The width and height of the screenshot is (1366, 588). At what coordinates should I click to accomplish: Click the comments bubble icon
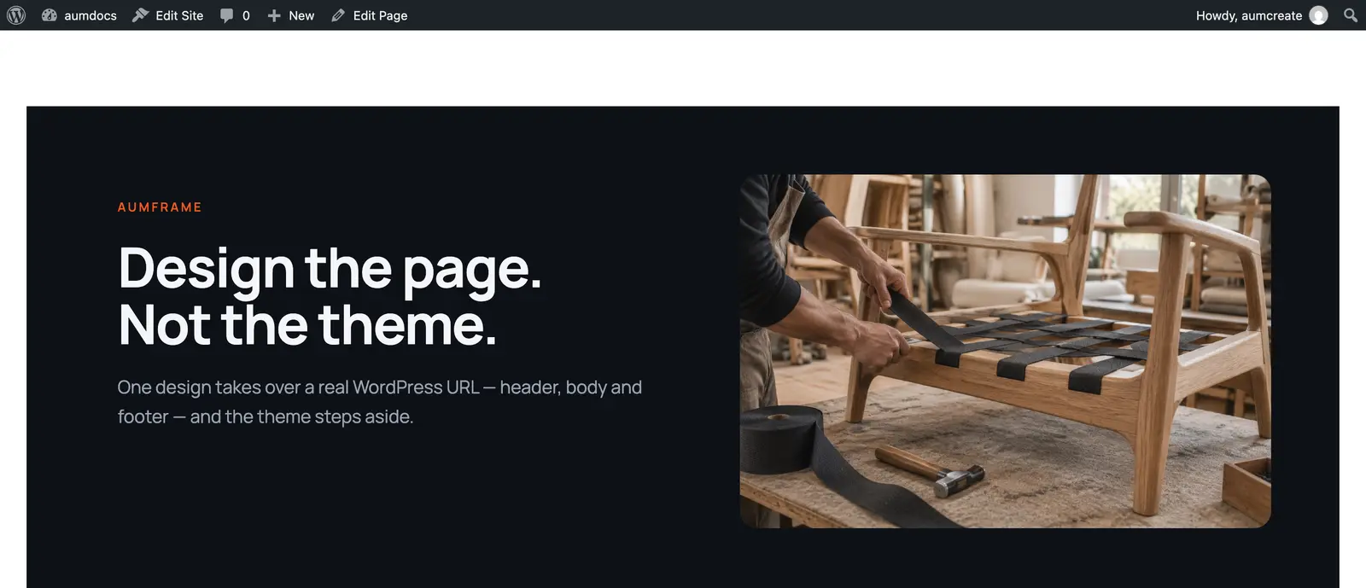pyautogui.click(x=226, y=15)
